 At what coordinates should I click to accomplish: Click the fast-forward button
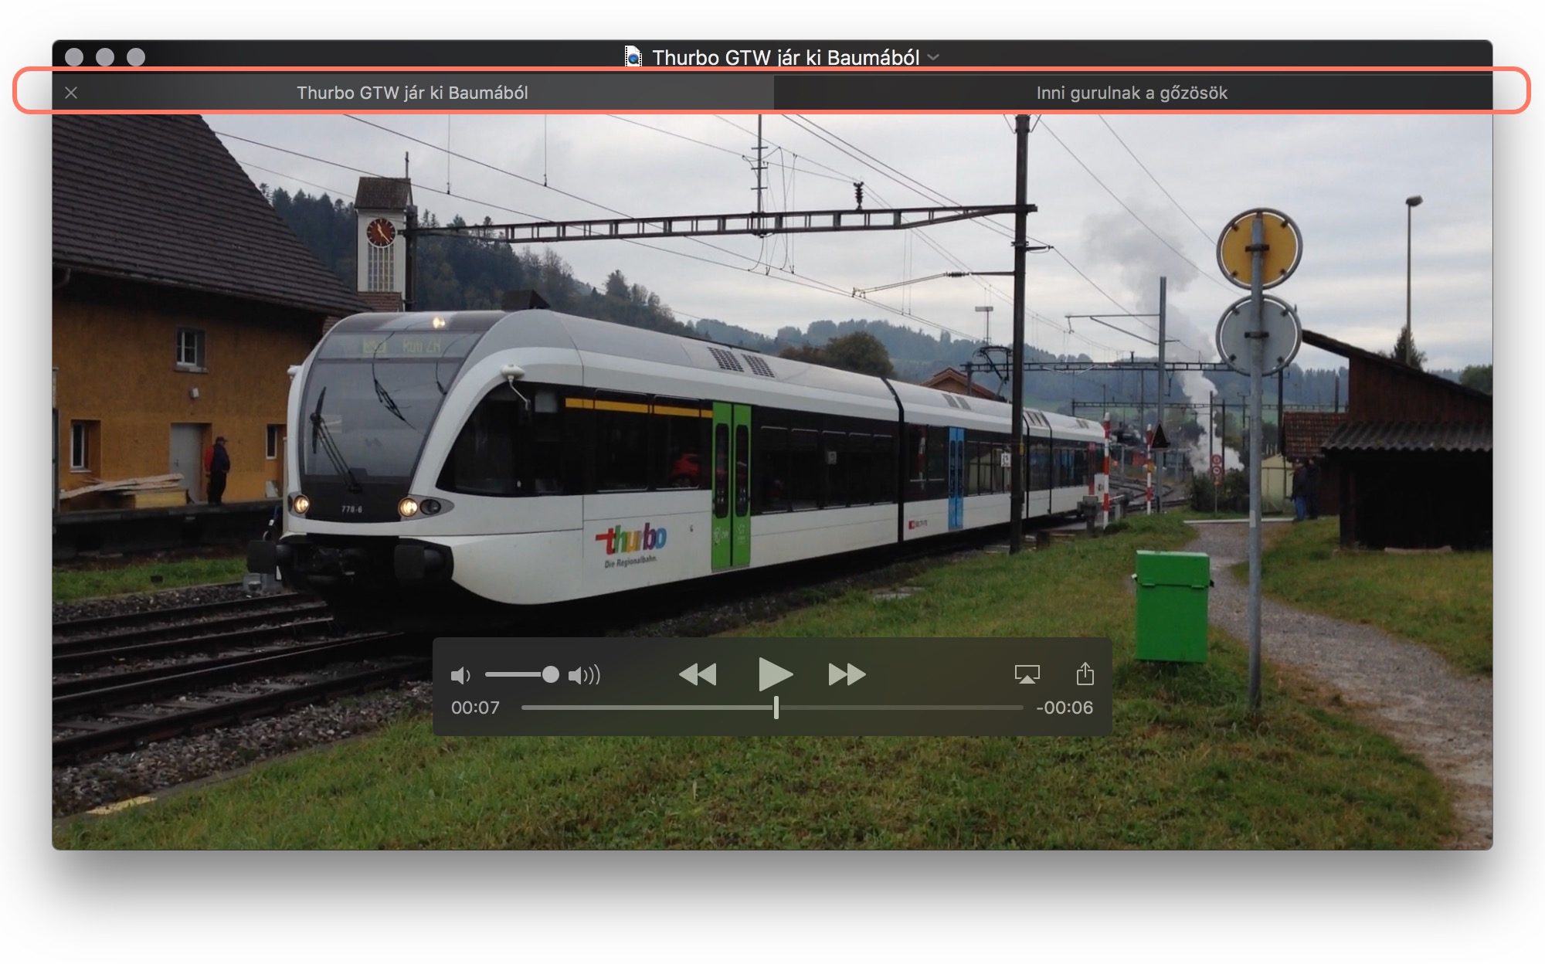pos(847,674)
